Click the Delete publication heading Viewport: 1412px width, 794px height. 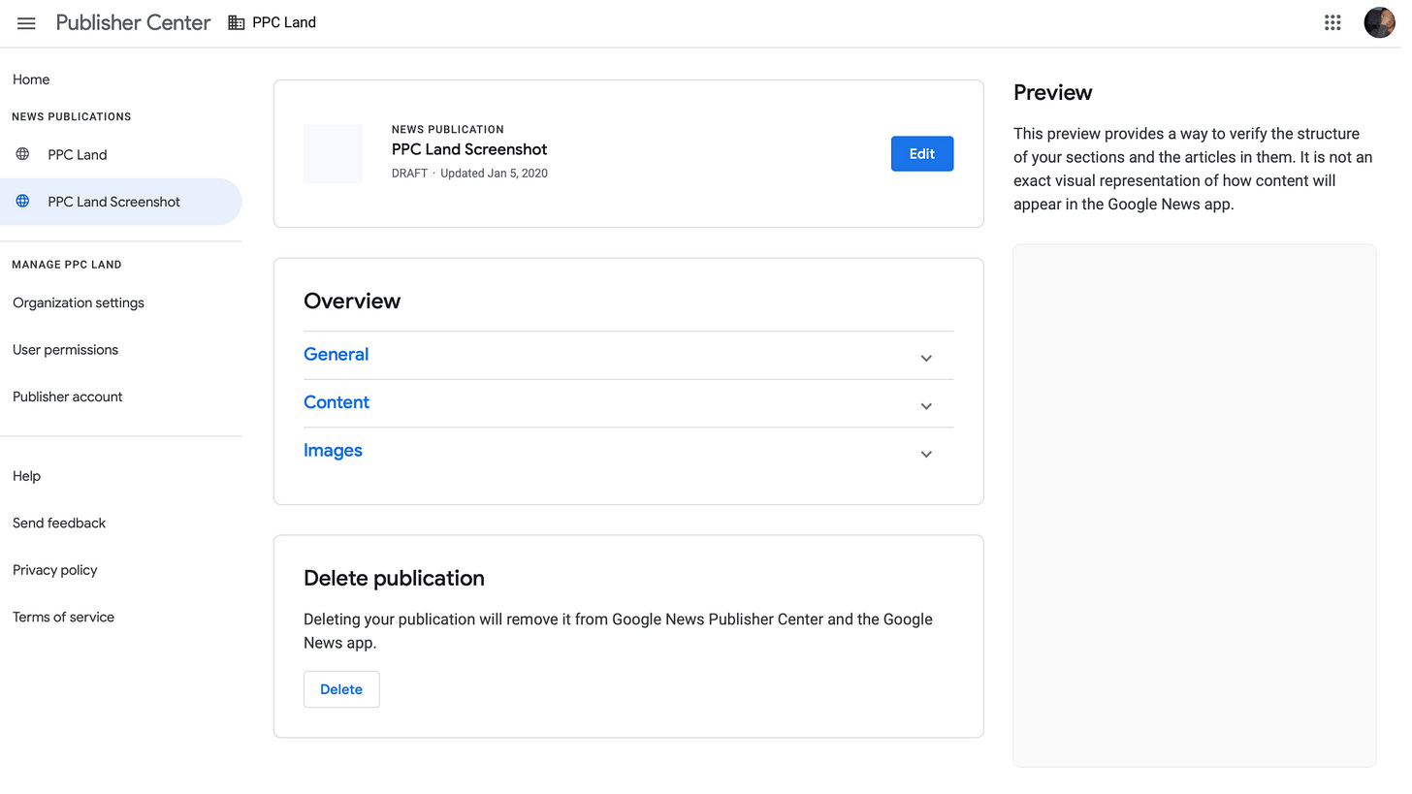[x=394, y=579]
